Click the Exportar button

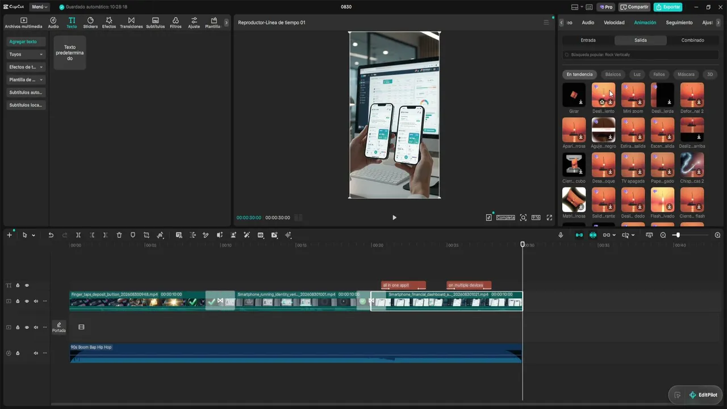[668, 7]
